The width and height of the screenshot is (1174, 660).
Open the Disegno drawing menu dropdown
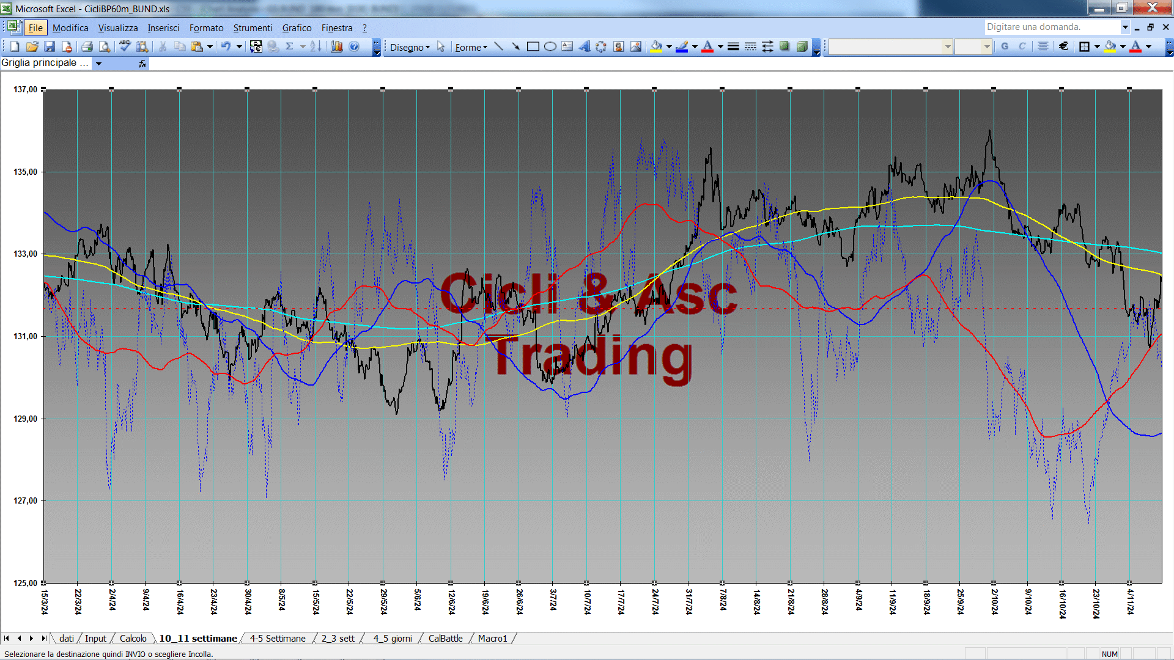pos(410,47)
